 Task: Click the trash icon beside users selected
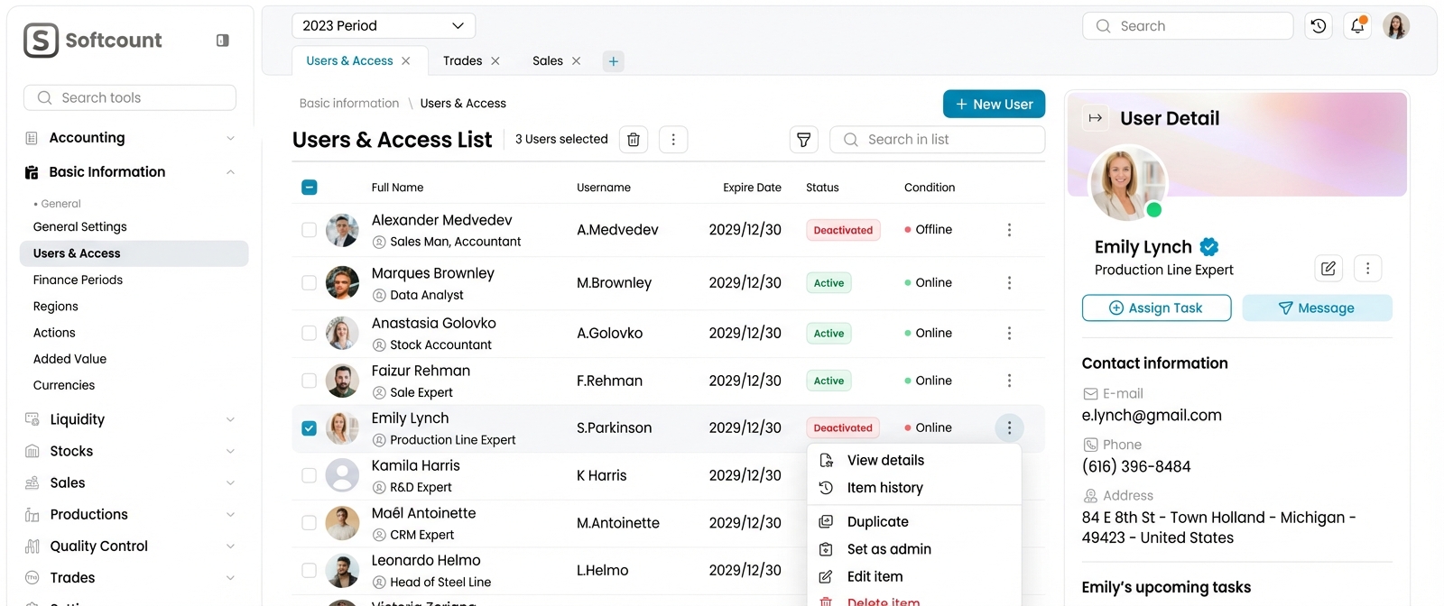[634, 140]
